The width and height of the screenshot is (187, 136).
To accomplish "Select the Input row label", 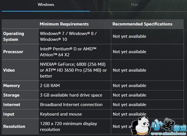I will click(9, 114).
